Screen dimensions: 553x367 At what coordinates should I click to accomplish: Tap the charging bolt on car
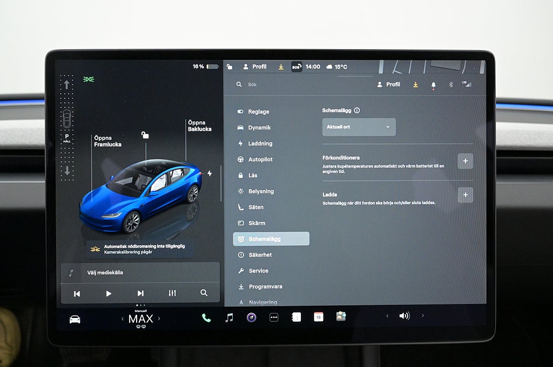coord(210,174)
